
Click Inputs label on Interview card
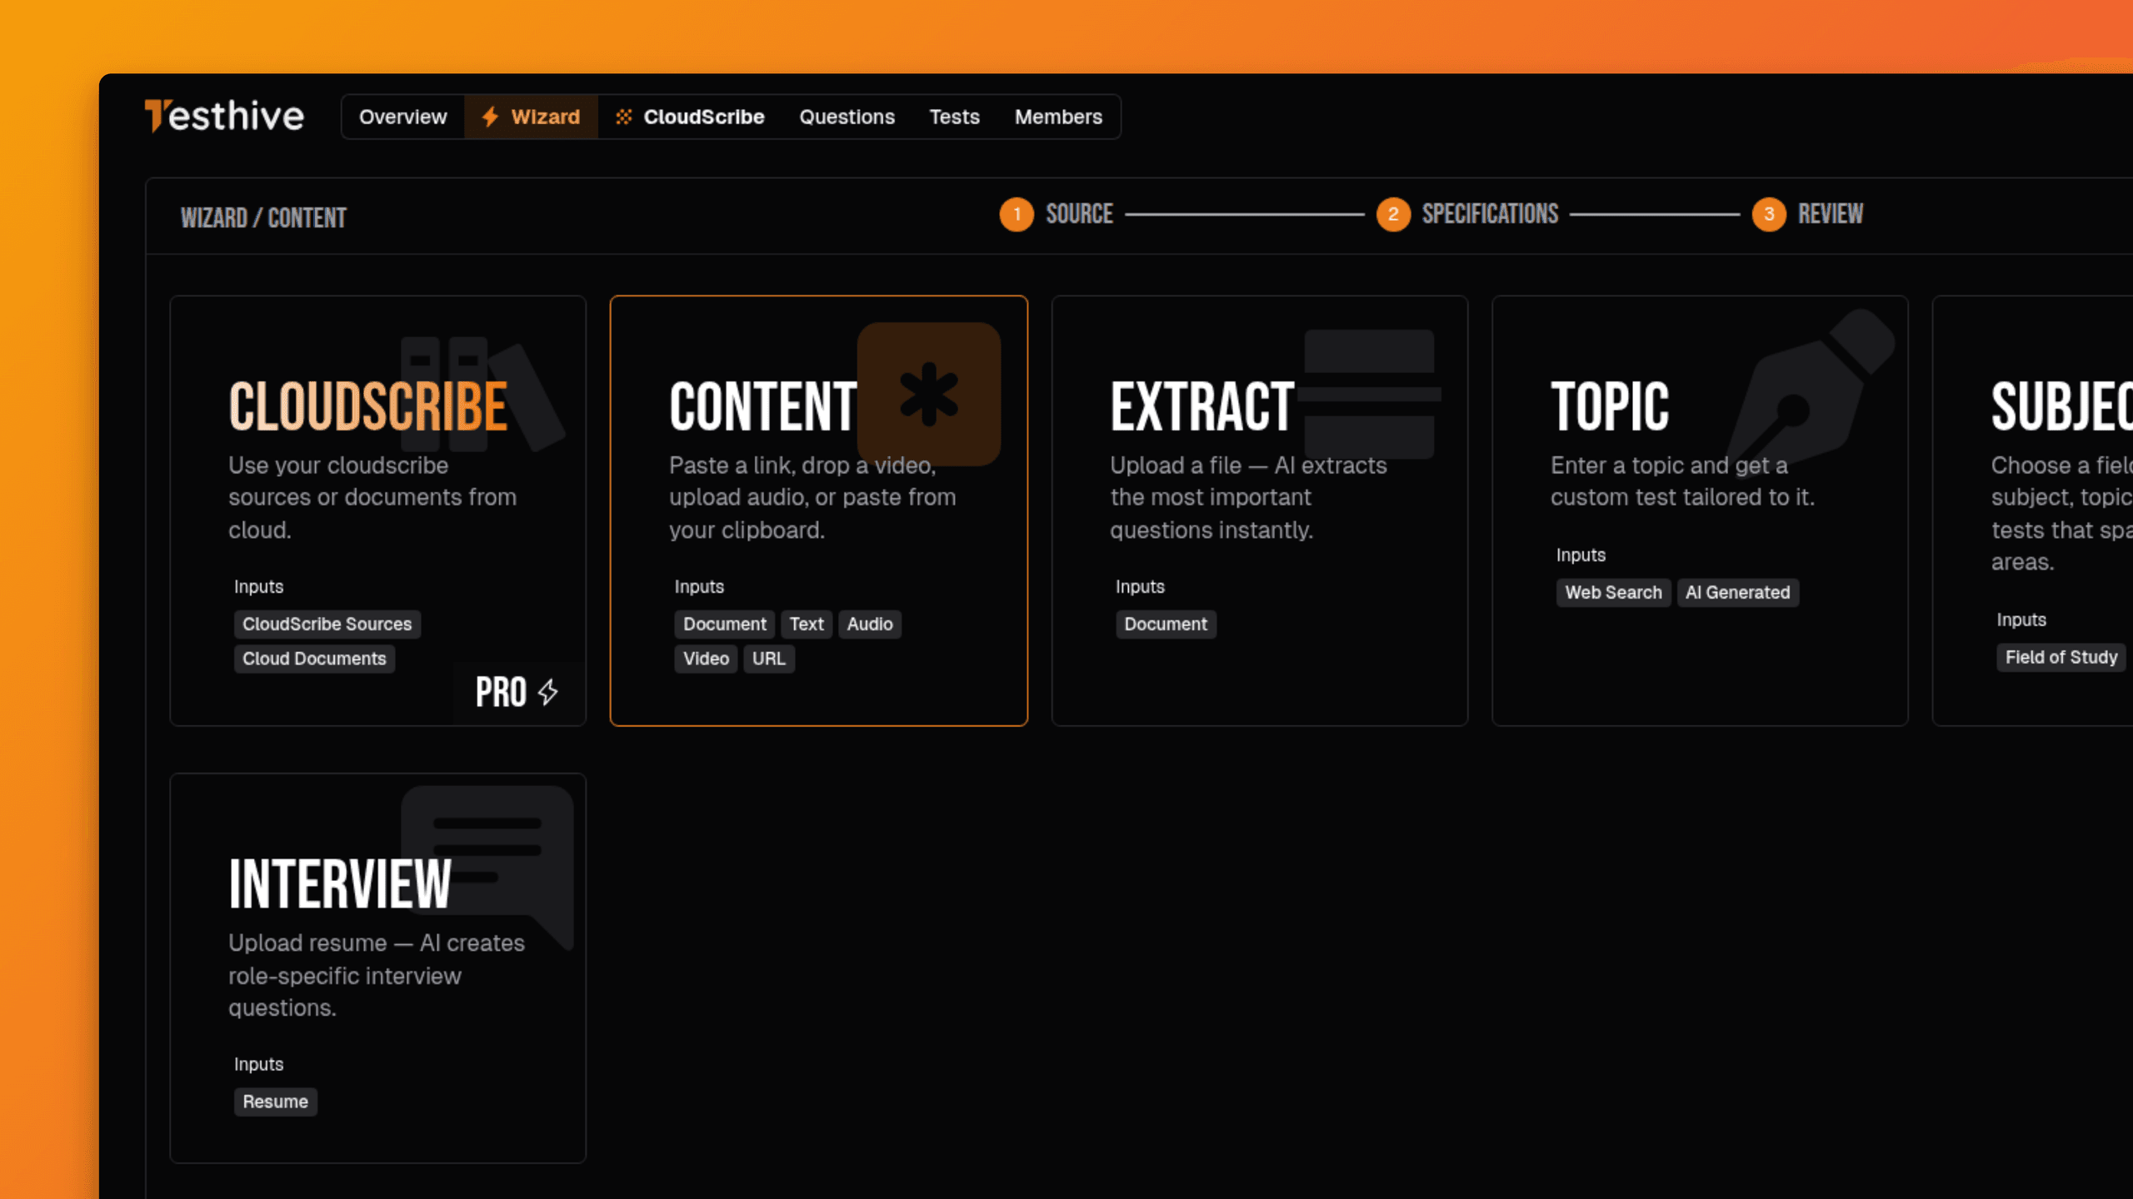[258, 1064]
